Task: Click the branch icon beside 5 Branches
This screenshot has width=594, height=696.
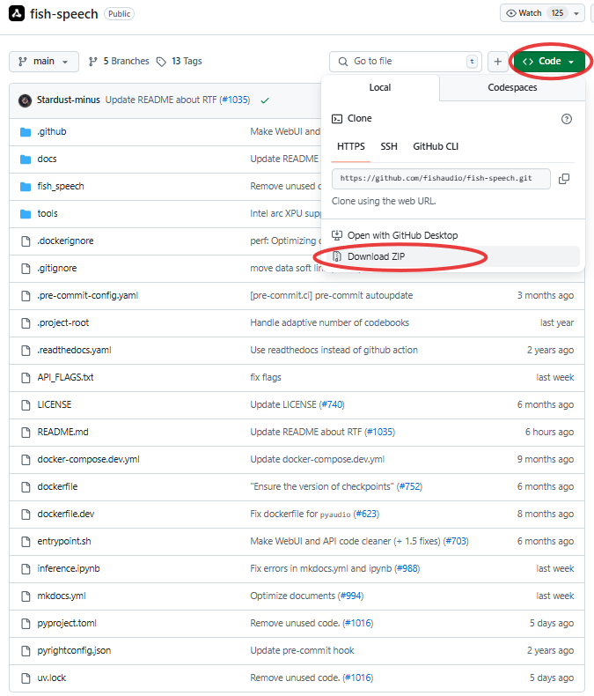Action: click(x=92, y=62)
